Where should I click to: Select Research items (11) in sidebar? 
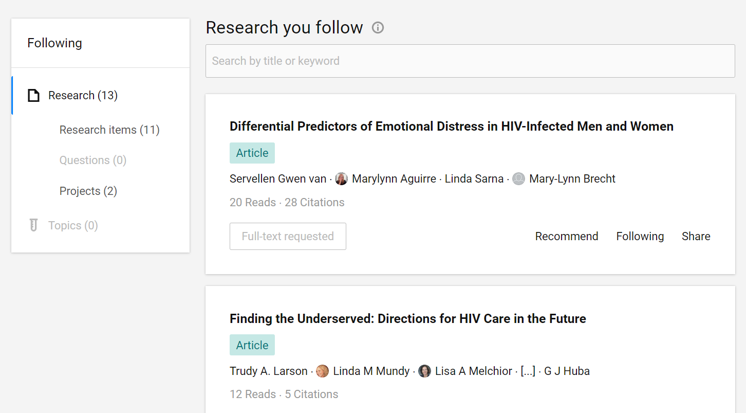pyautogui.click(x=109, y=130)
